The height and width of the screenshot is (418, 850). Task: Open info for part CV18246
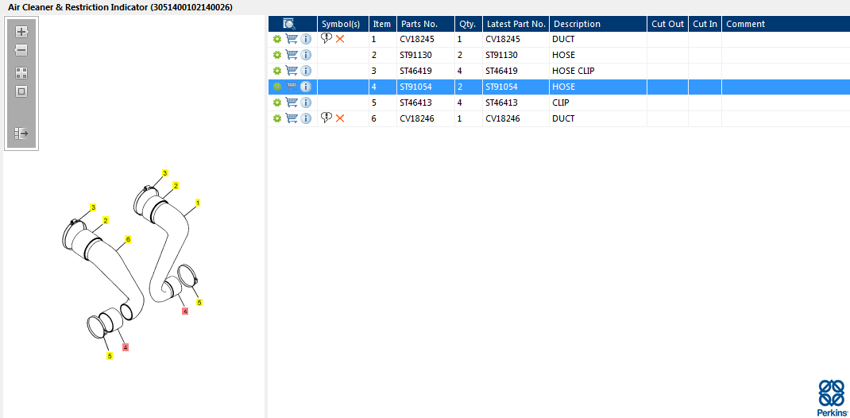(x=306, y=118)
